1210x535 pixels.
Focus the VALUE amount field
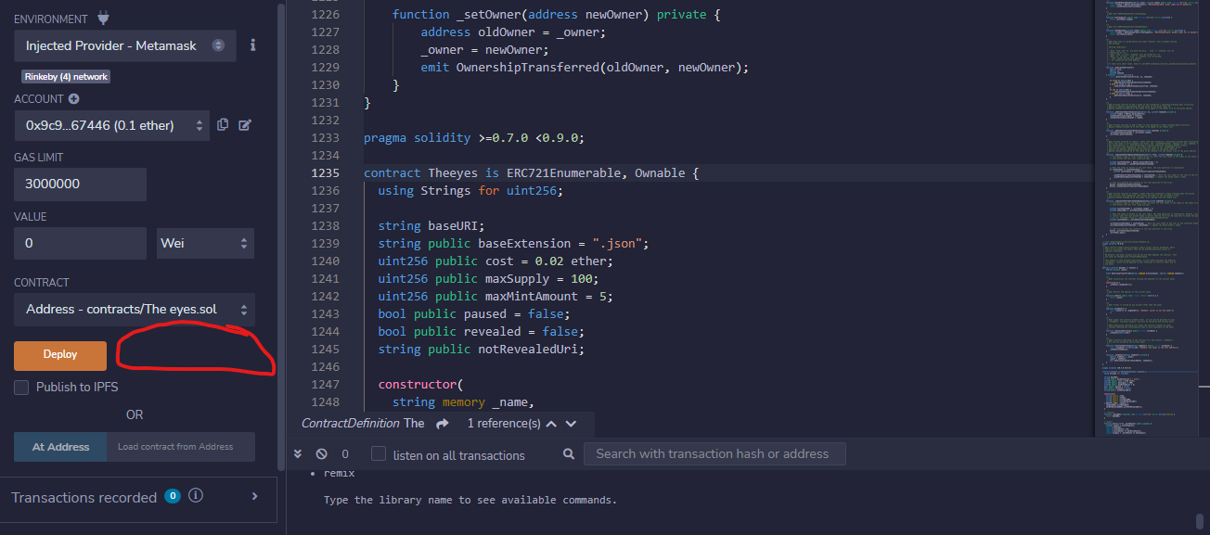(x=80, y=243)
